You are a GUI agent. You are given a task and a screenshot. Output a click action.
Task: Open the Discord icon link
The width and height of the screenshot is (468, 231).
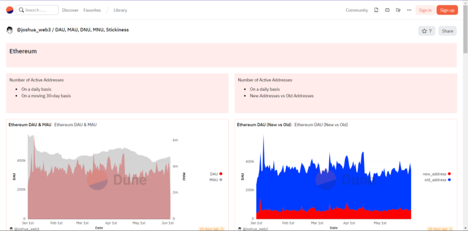coord(387,10)
